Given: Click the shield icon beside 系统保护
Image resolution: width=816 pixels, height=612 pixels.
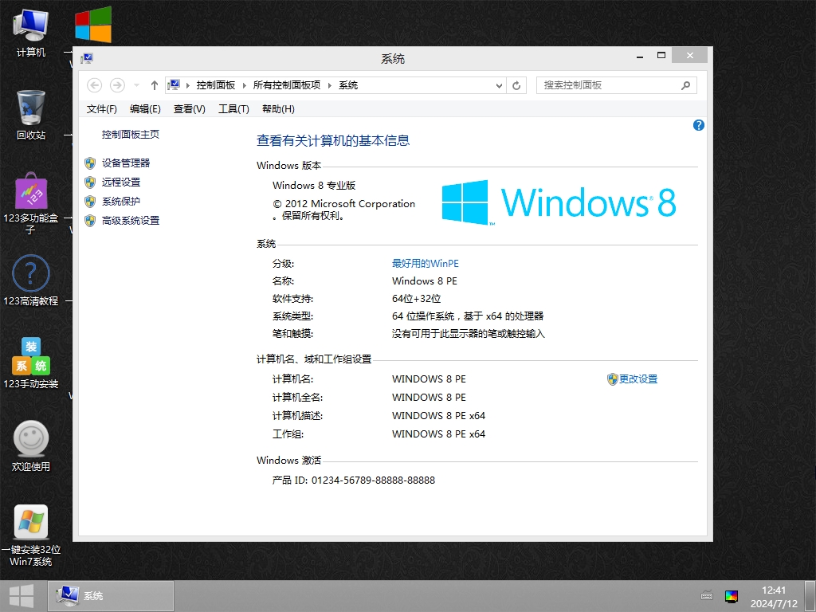Looking at the screenshot, I should click(90, 202).
